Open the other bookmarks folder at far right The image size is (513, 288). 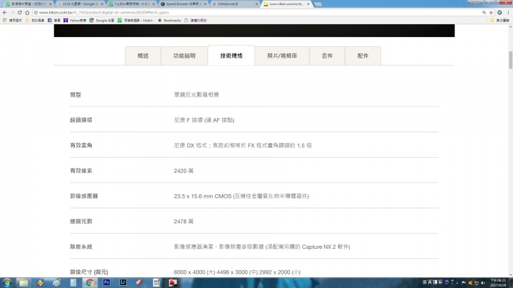pos(499,20)
